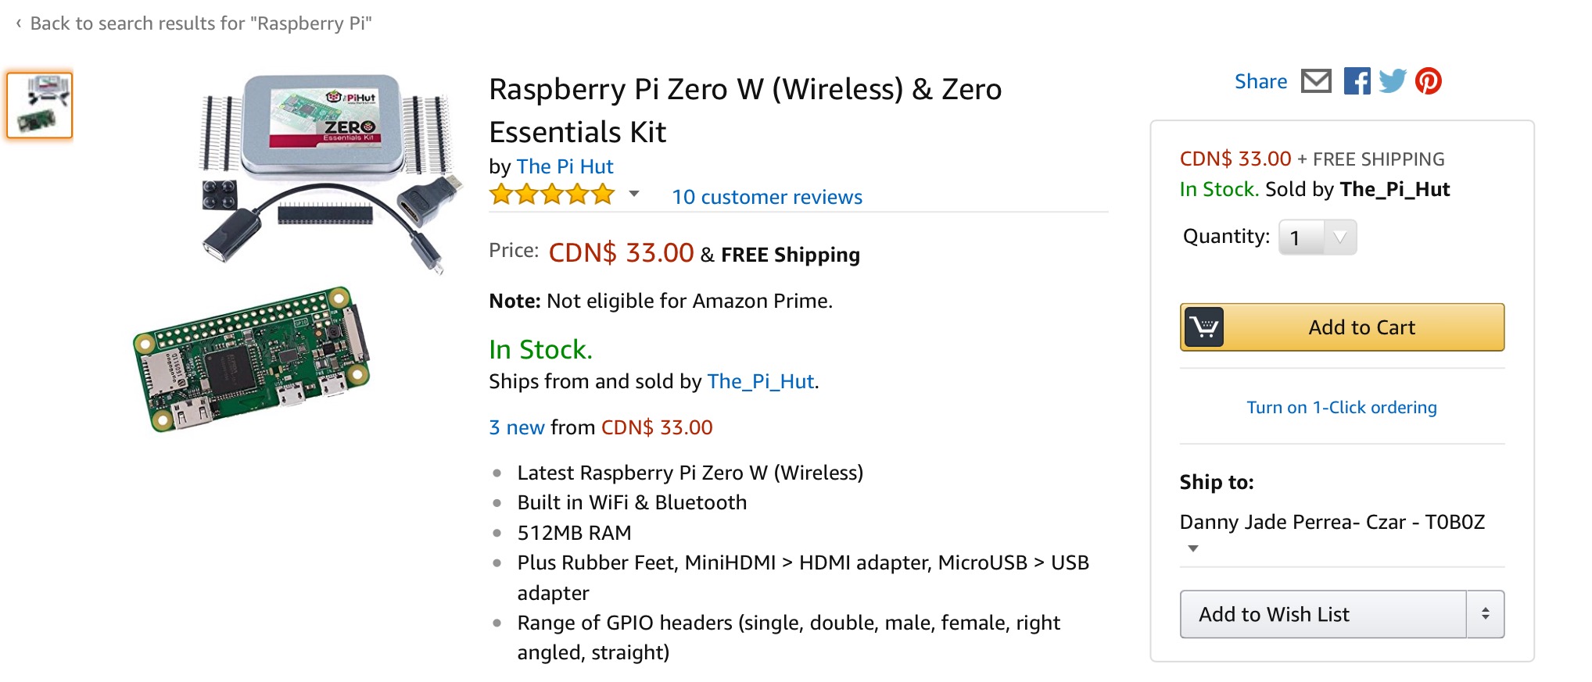Viewport: 1592px width, 682px height.
Task: Visit The Pi Hut brand link
Action: click(565, 166)
